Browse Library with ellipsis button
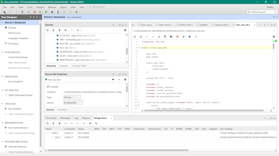Viewport: 279px width, 156px height. click(80, 103)
